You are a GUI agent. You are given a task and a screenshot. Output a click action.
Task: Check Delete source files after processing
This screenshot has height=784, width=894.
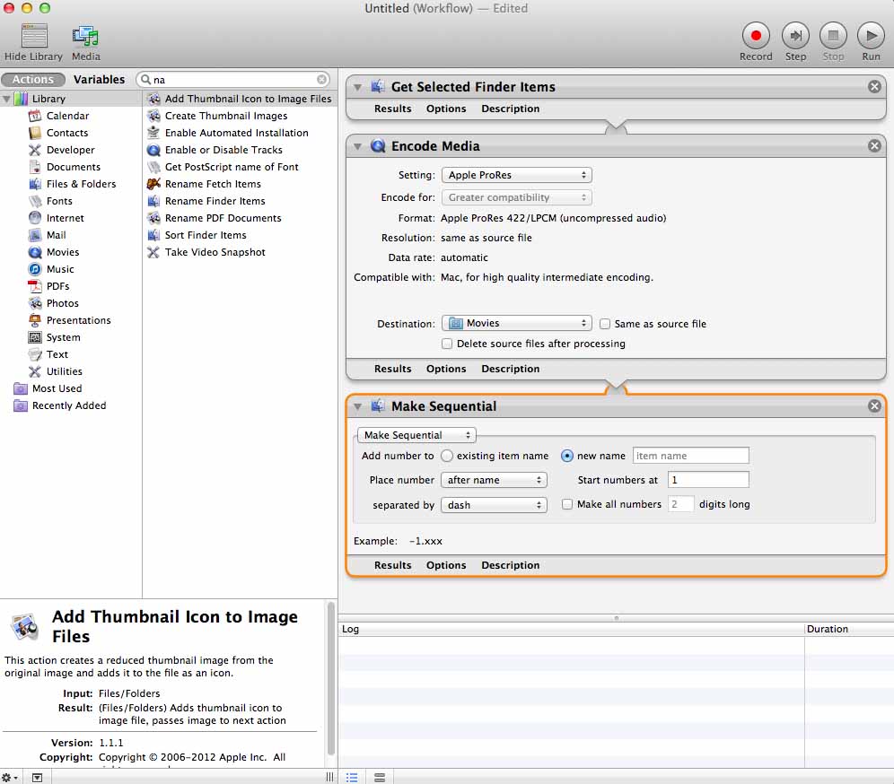point(448,344)
